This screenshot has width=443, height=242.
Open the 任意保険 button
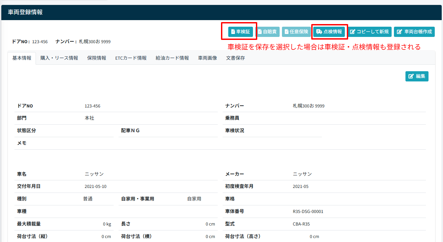pyautogui.click(x=296, y=32)
